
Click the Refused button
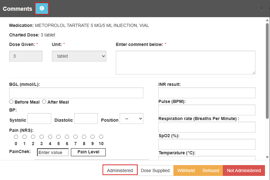coord(211,170)
